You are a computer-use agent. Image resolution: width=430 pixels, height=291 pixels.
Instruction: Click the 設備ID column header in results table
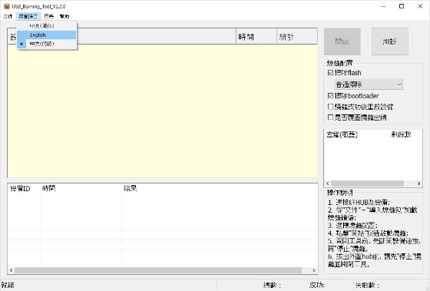tap(24, 188)
